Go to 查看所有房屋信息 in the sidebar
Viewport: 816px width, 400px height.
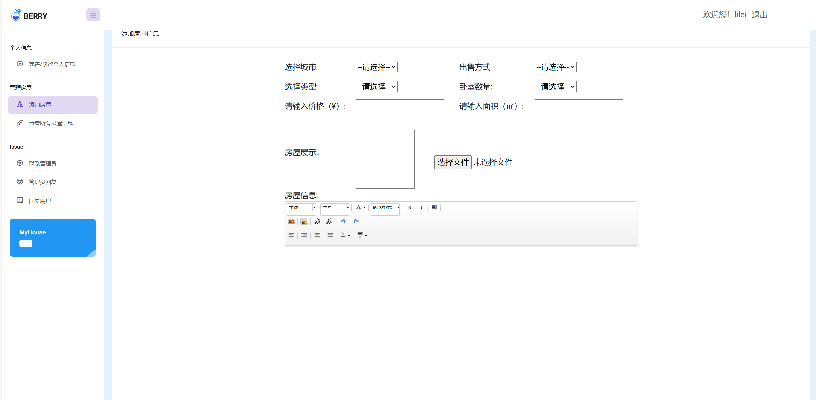(x=51, y=123)
